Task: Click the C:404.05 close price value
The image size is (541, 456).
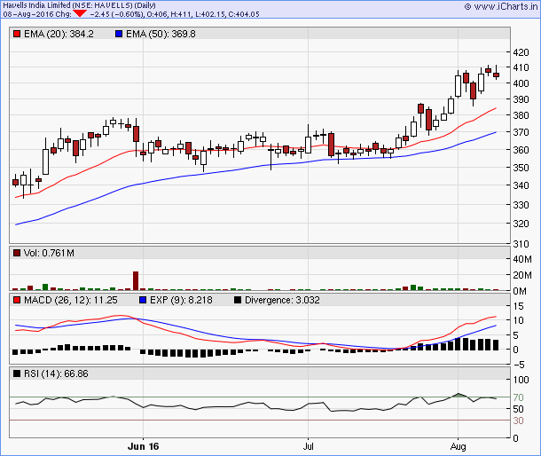Action: (244, 14)
